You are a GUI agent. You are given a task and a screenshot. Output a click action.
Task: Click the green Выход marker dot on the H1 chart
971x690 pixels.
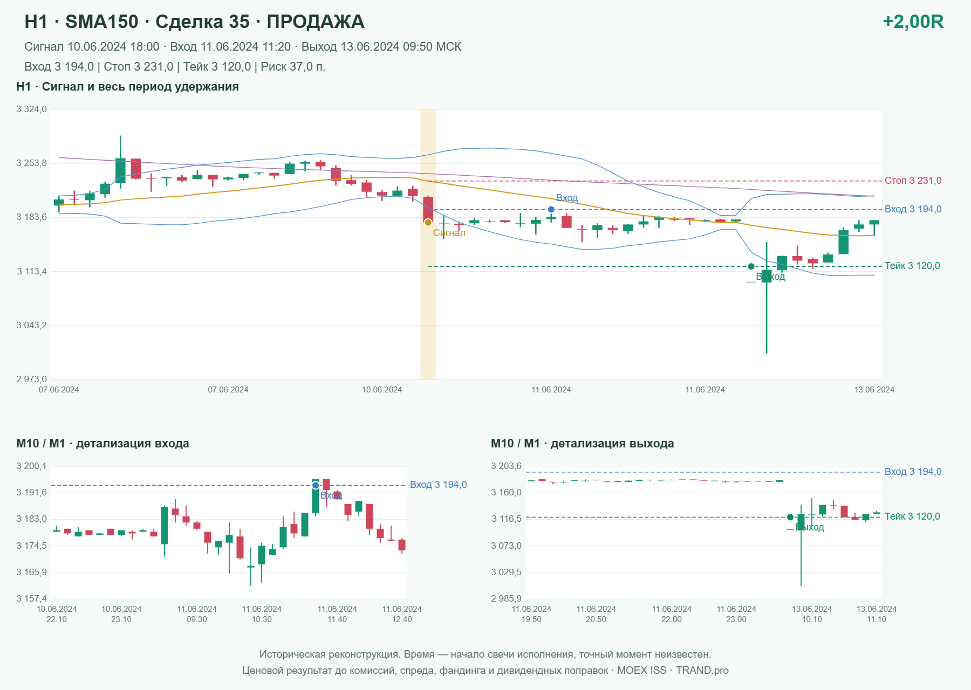tap(751, 266)
